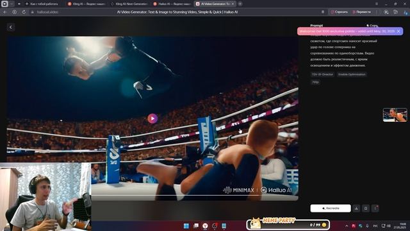
Task: Switch the keyboard language indicator
Action: (x=375, y=226)
